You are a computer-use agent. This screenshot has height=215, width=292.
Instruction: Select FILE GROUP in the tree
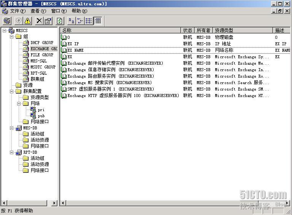pyautogui.click(x=42, y=55)
